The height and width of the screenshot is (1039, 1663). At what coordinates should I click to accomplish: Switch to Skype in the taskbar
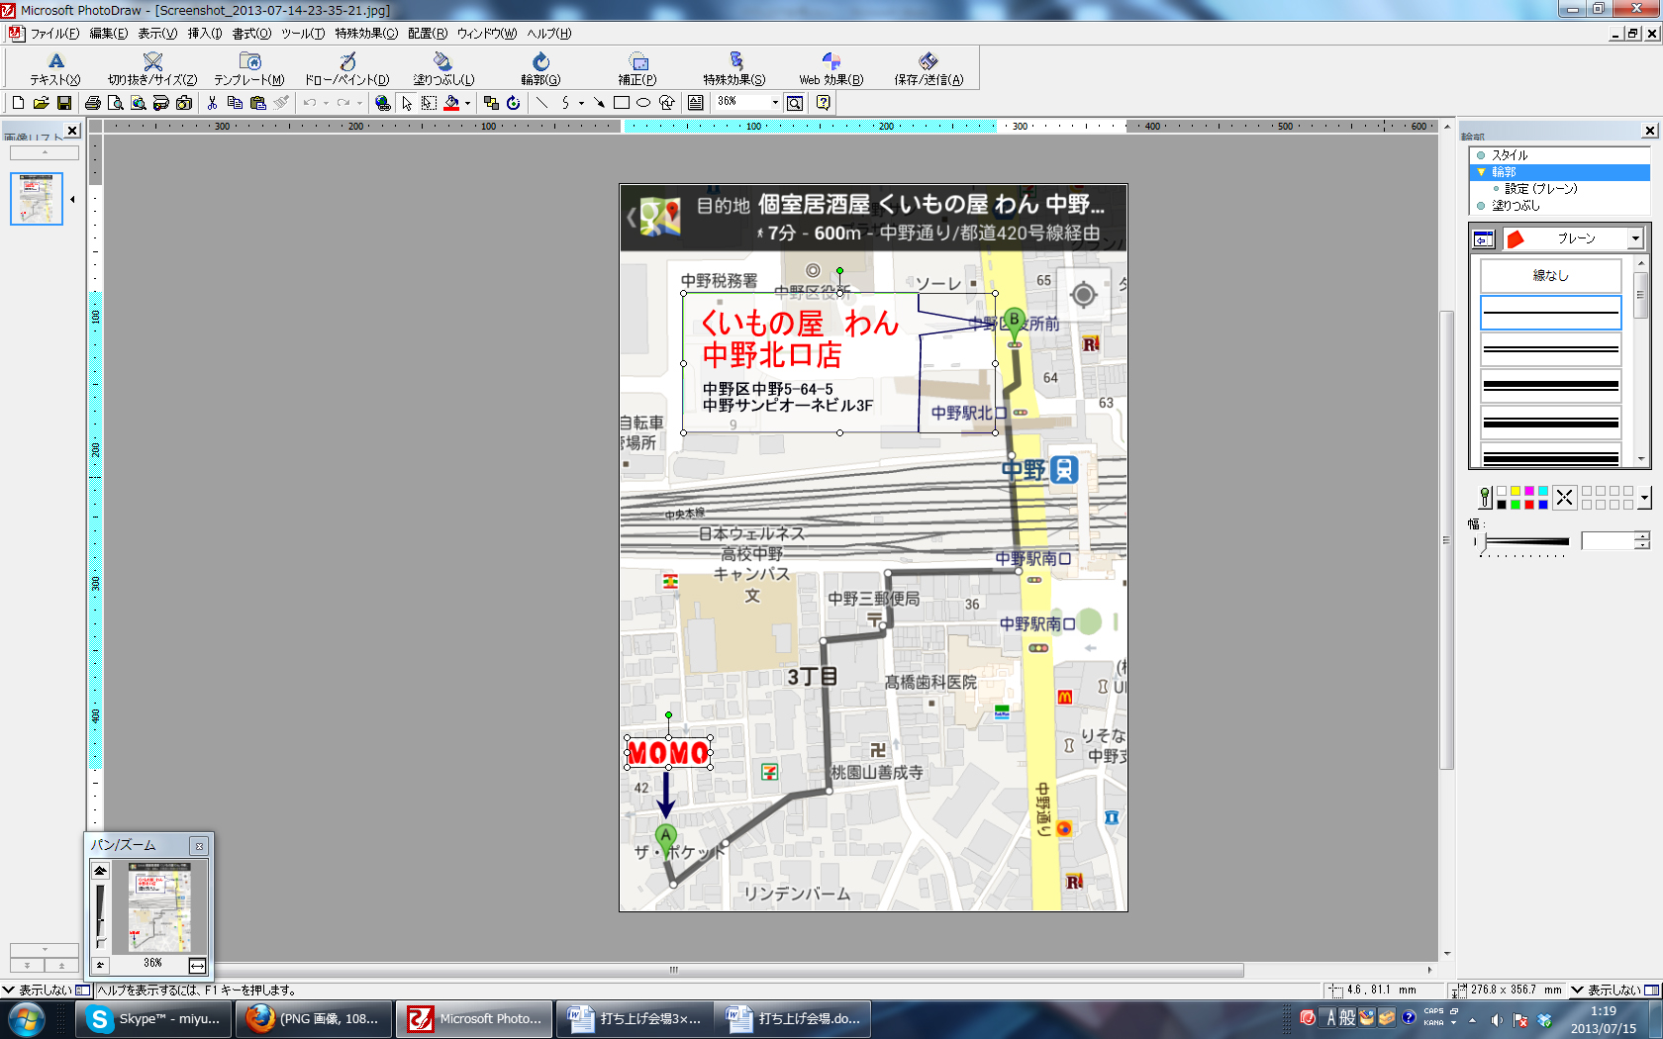click(154, 1019)
